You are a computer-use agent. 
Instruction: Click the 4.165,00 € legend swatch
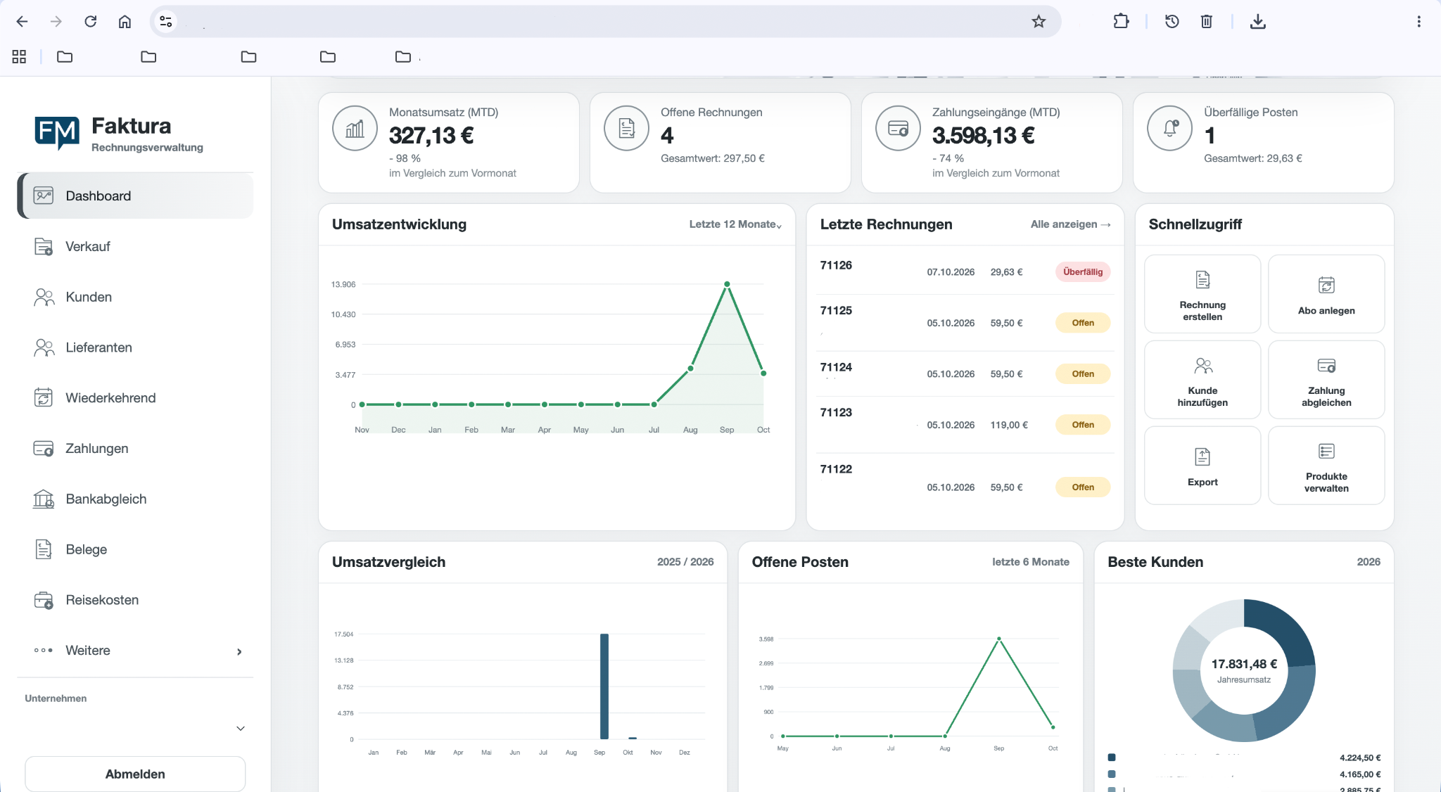(x=1112, y=774)
